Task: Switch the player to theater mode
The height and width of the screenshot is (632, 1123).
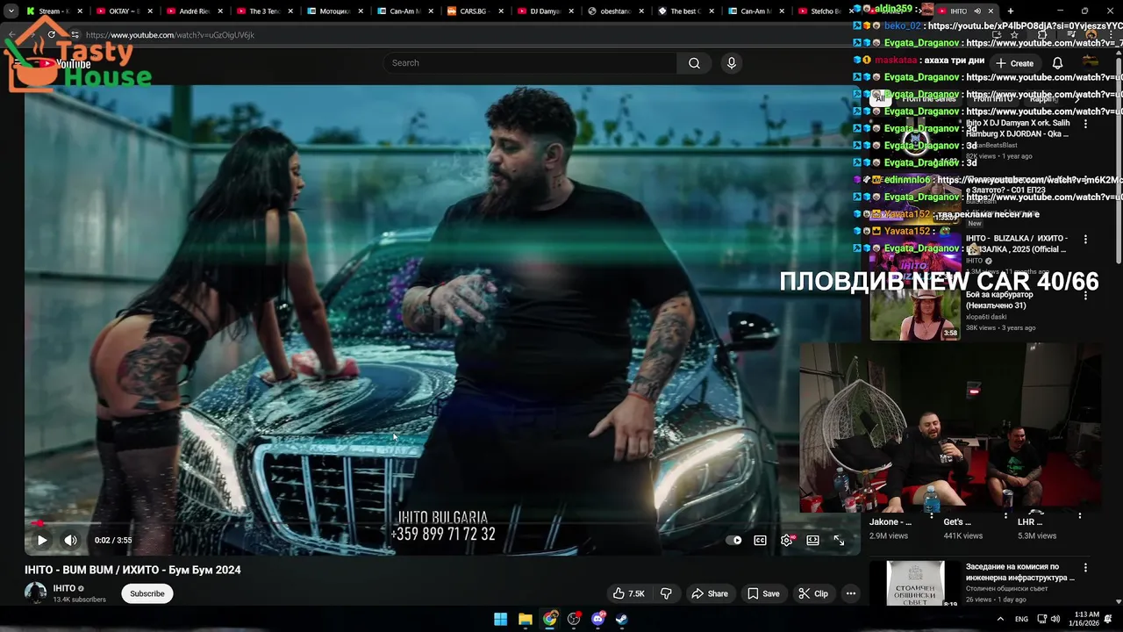Action: pos(812,540)
